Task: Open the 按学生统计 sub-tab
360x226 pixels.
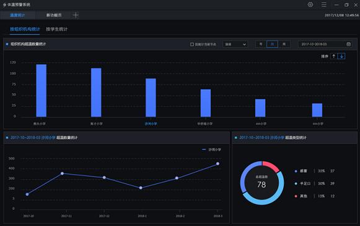Action: click(56, 29)
